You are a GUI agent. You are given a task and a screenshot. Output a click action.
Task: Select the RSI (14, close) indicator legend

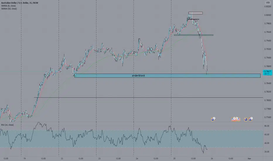tap(7, 125)
